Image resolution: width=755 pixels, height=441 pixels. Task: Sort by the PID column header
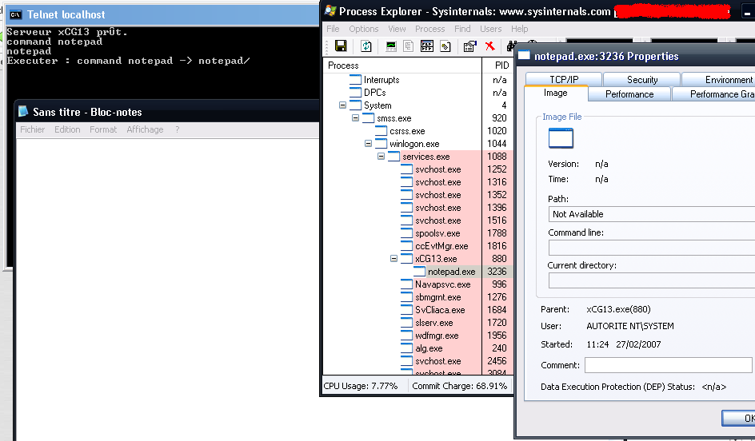click(498, 66)
